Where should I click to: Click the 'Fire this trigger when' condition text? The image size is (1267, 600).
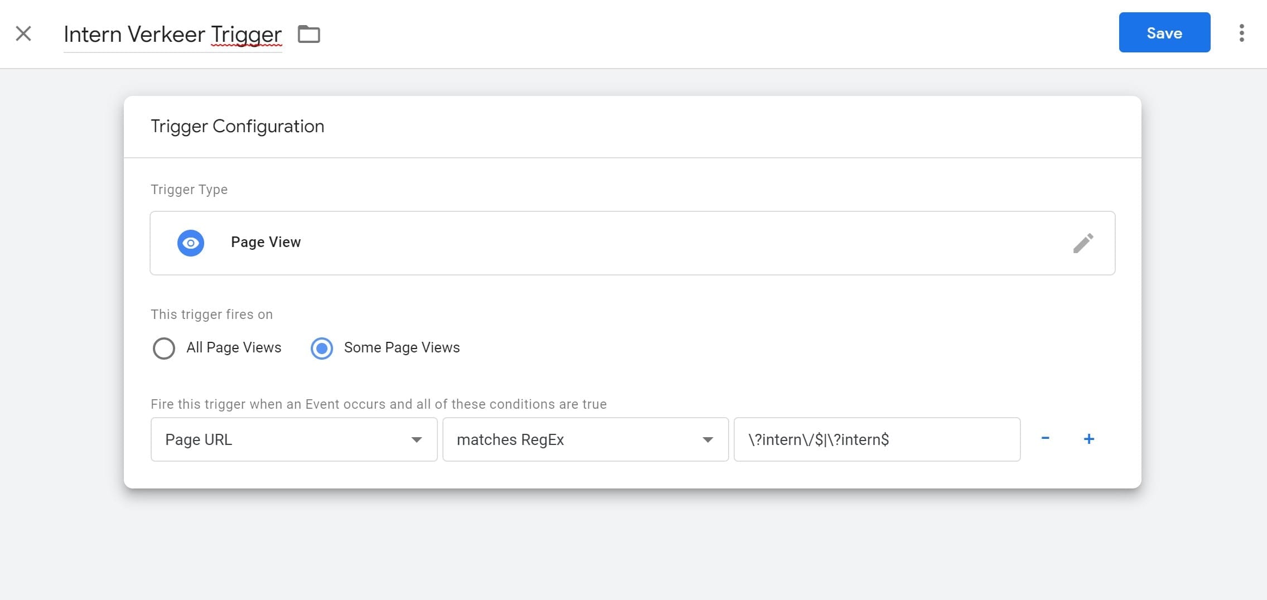[378, 404]
